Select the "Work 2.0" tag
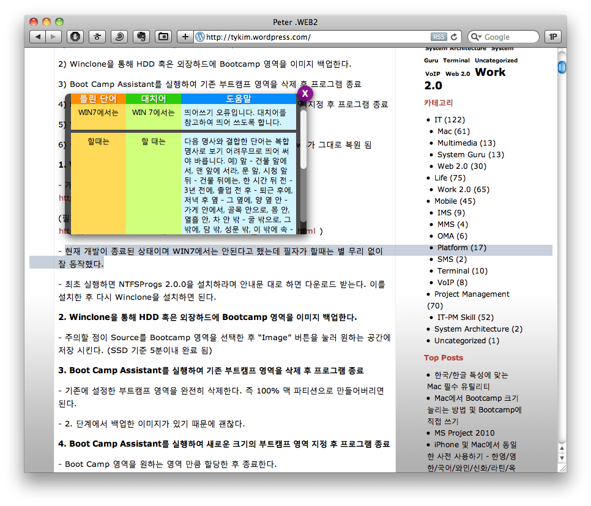Screen dimensions: 591x506 pyautogui.click(x=489, y=73)
